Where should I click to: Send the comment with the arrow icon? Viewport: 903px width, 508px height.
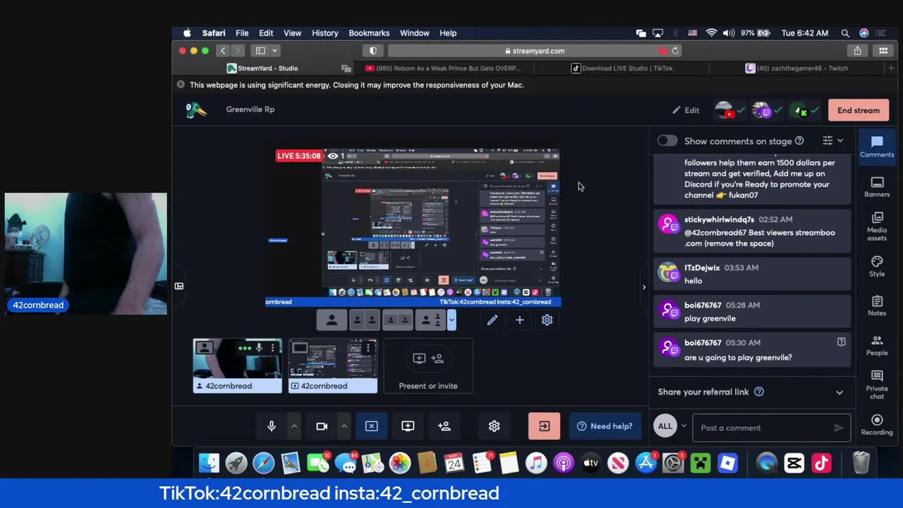coord(839,428)
